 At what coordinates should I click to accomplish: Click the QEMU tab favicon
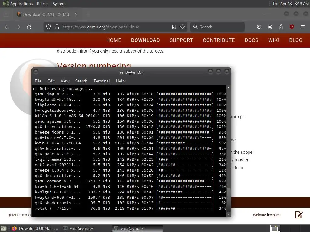point(19,14)
